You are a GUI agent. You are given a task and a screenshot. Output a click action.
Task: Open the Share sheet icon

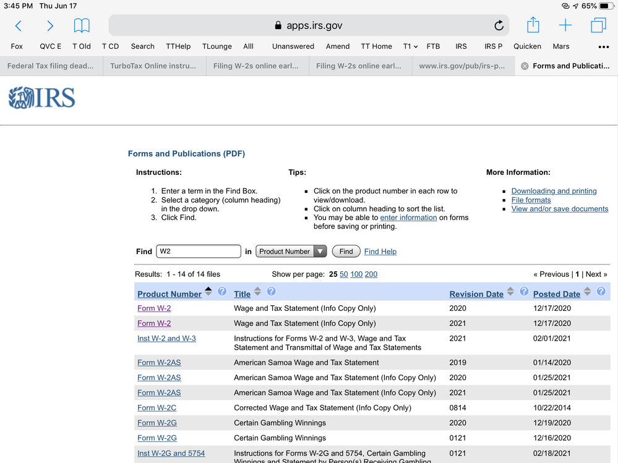(x=533, y=25)
